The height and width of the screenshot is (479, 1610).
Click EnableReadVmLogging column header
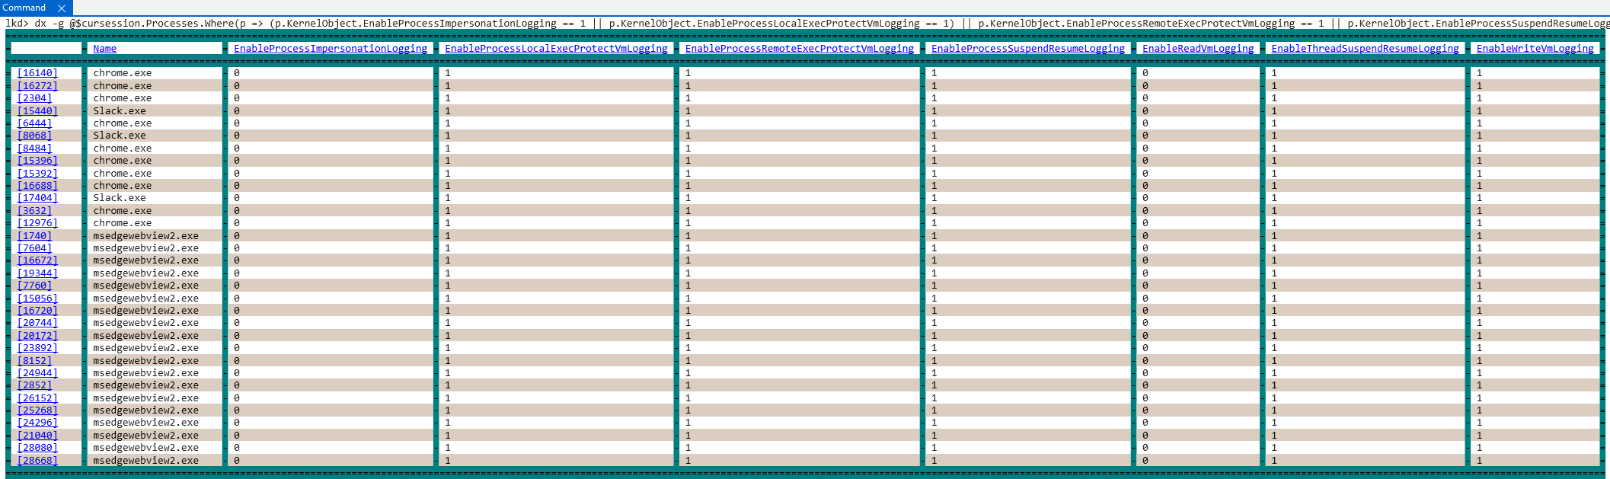coord(1197,48)
